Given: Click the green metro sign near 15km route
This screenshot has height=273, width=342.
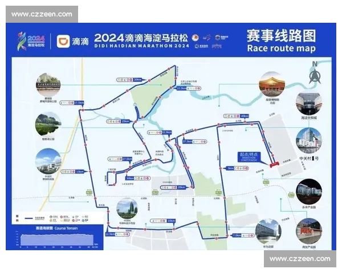Looking at the screenshot, I should 89,192.
